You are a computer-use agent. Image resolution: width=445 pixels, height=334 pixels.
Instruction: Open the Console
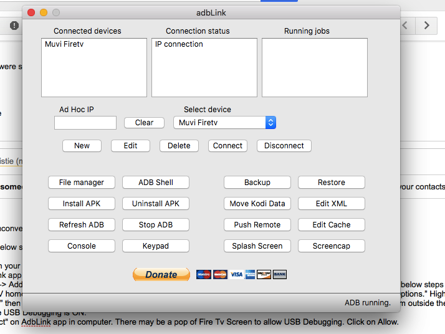click(82, 246)
